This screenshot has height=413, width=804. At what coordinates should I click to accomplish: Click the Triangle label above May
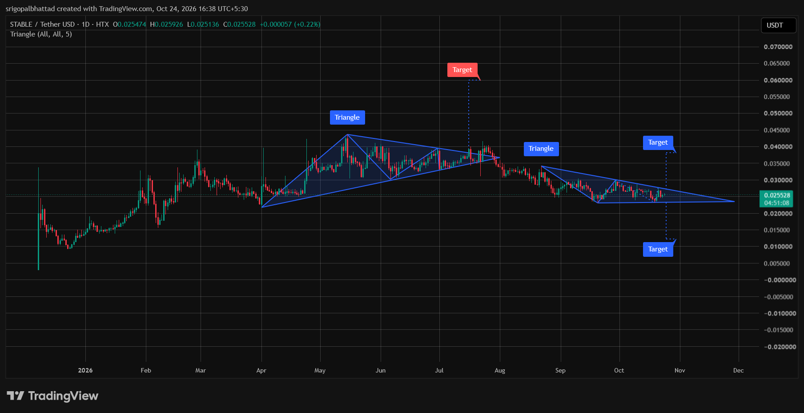click(347, 117)
